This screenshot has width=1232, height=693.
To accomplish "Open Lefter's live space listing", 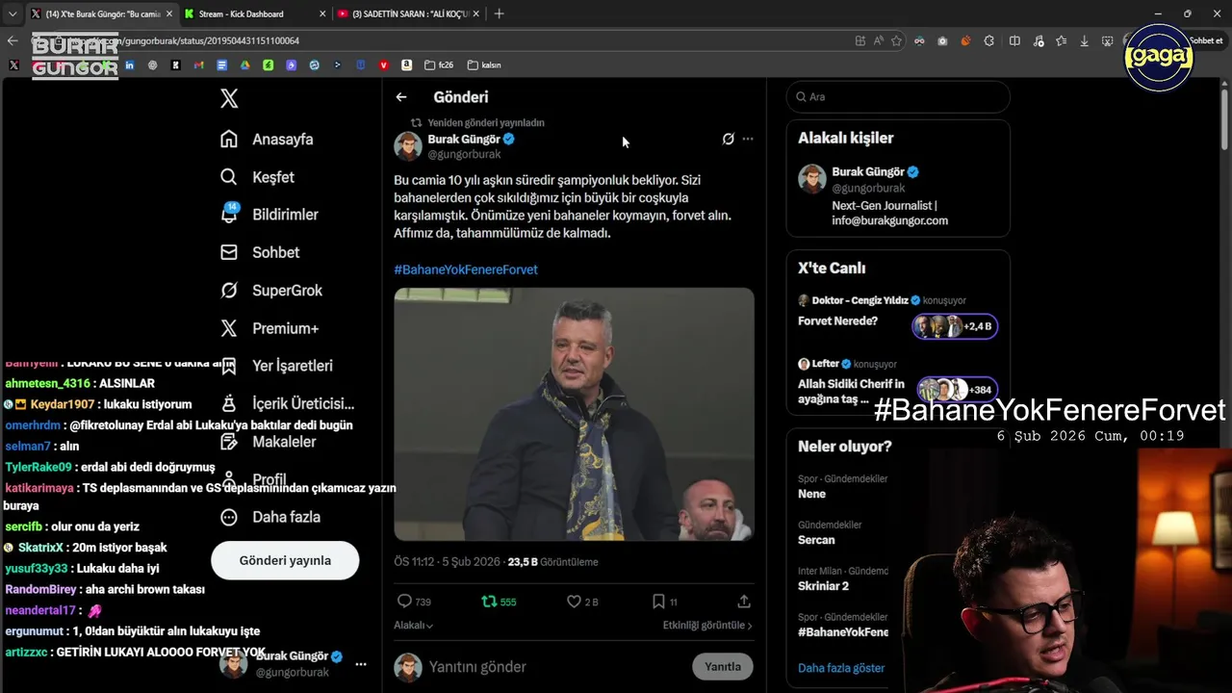I will pyautogui.click(x=898, y=381).
